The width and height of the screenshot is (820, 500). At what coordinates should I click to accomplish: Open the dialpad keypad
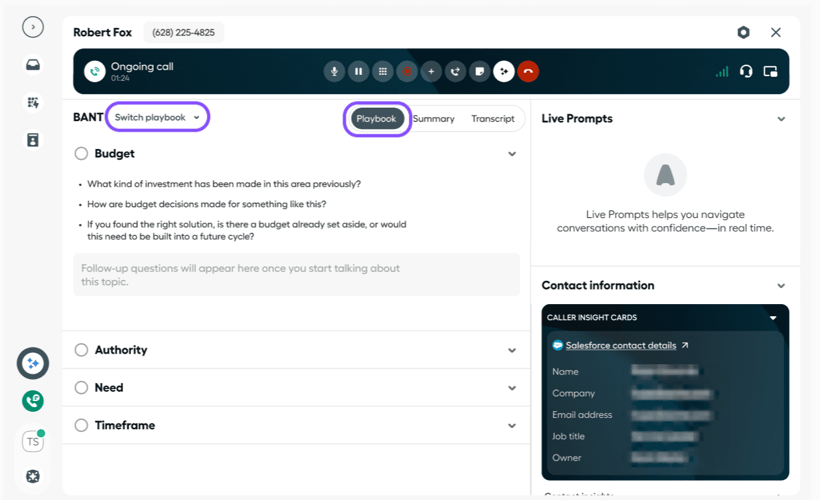click(x=383, y=72)
